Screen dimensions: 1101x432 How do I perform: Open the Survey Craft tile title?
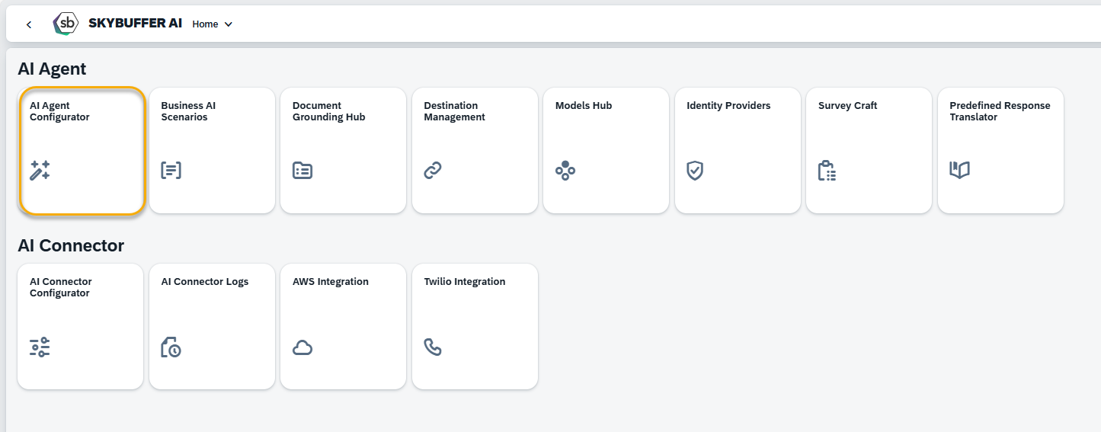847,106
